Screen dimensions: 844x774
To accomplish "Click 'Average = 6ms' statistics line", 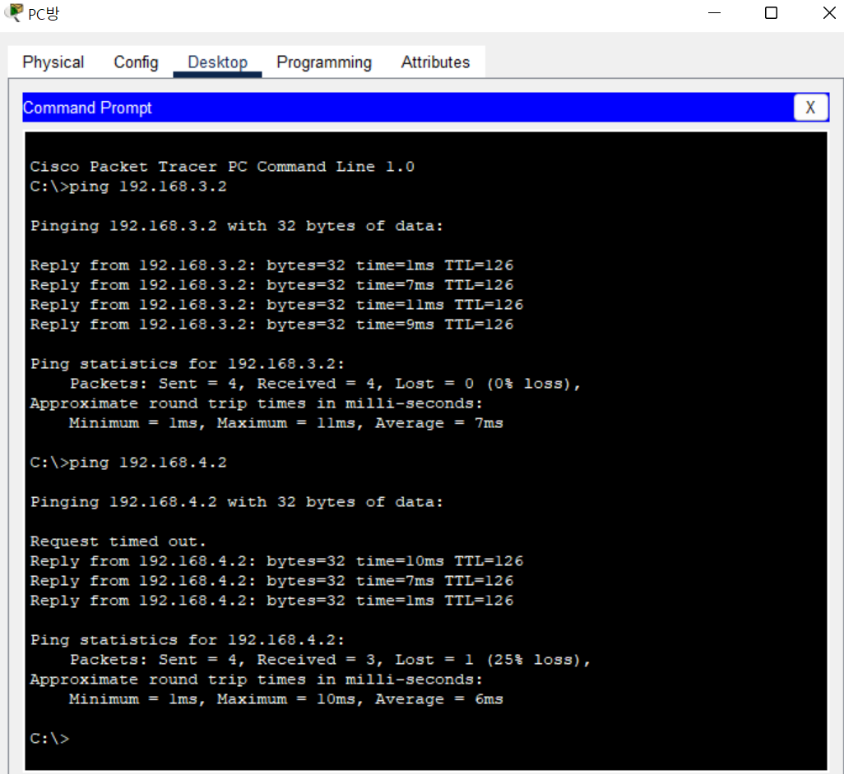I will coord(286,699).
